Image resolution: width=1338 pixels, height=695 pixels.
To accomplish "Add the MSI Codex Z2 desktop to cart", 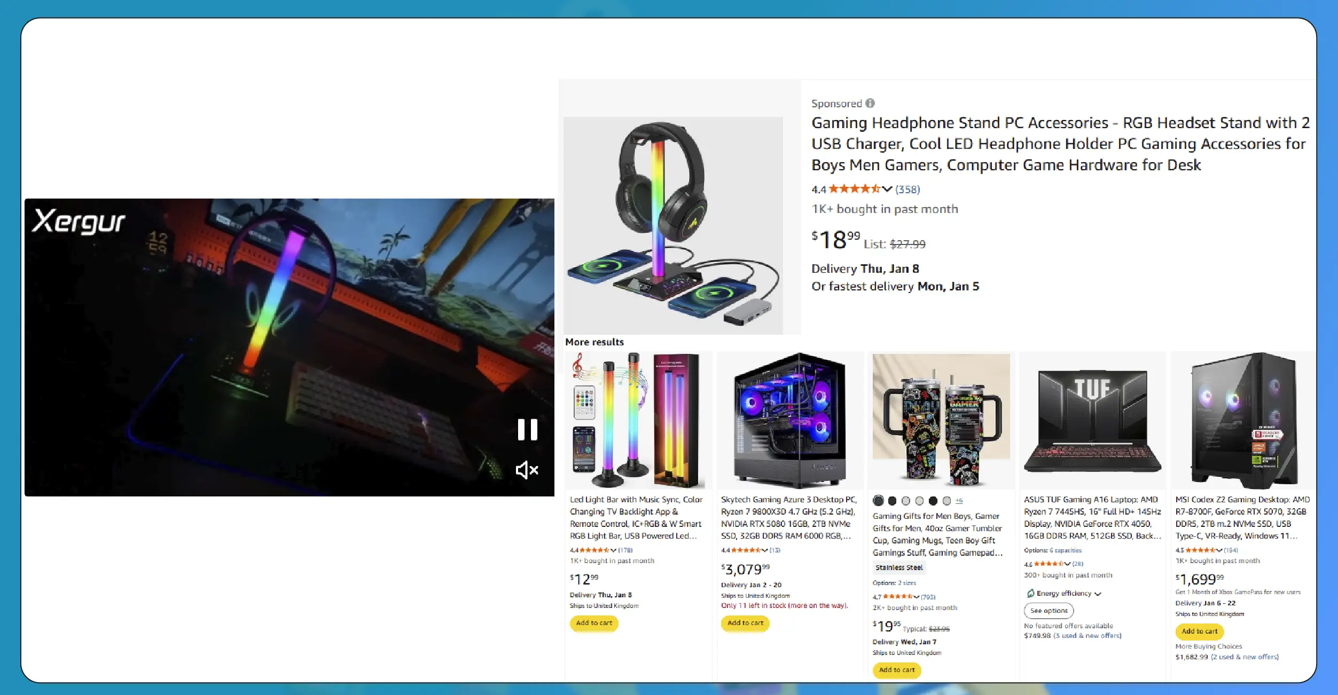I will (x=1199, y=631).
